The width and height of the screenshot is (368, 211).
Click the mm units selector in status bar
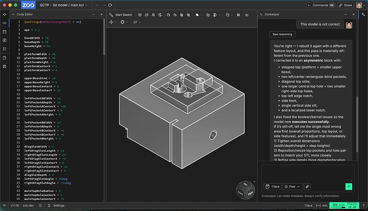[x=322, y=206]
